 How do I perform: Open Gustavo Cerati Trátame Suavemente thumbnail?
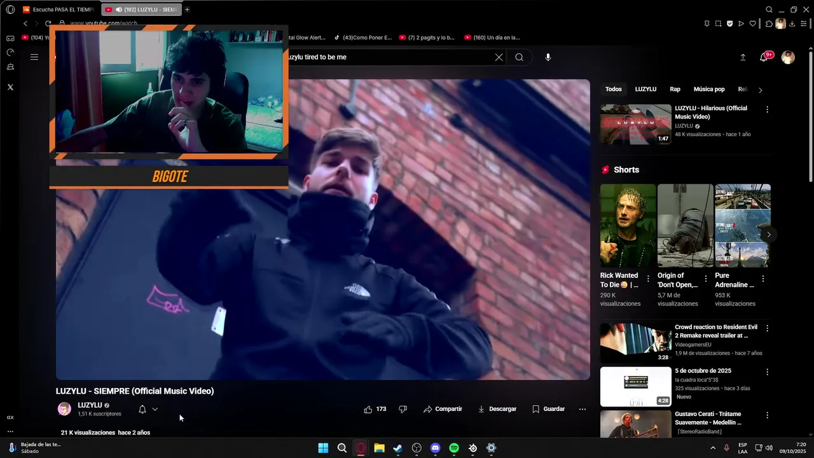point(635,423)
